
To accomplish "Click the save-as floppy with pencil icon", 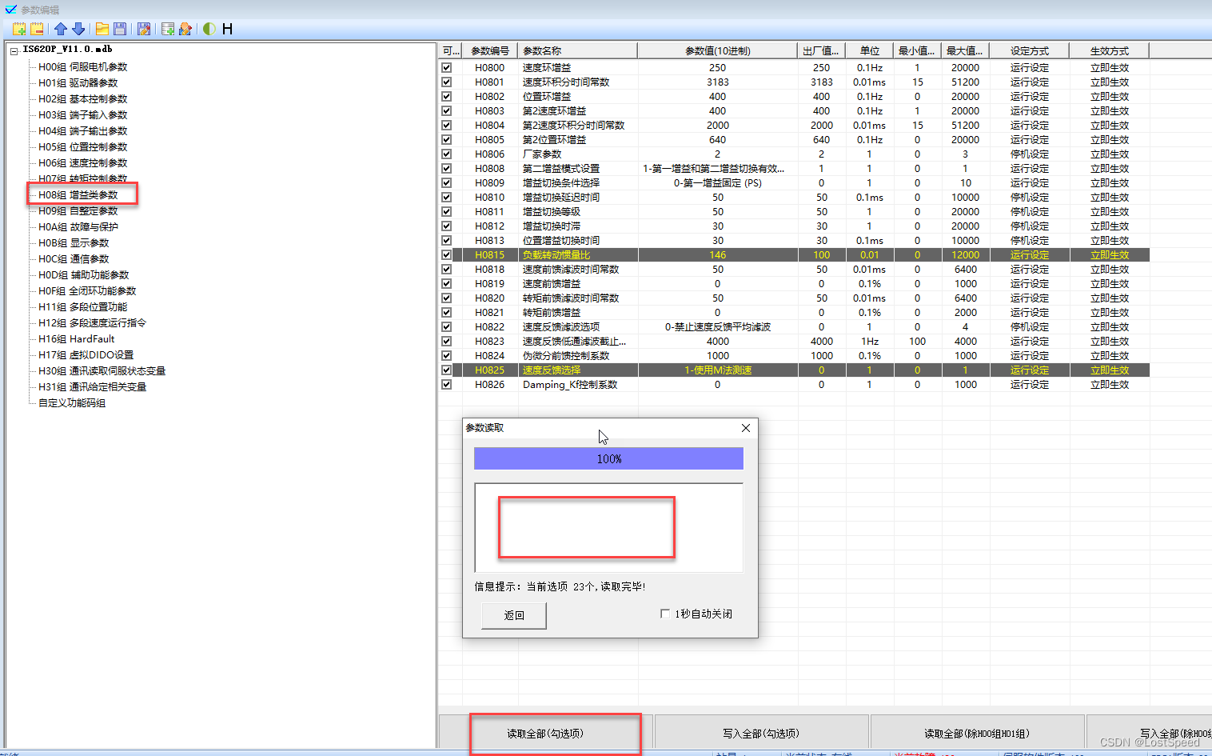I will coord(144,29).
